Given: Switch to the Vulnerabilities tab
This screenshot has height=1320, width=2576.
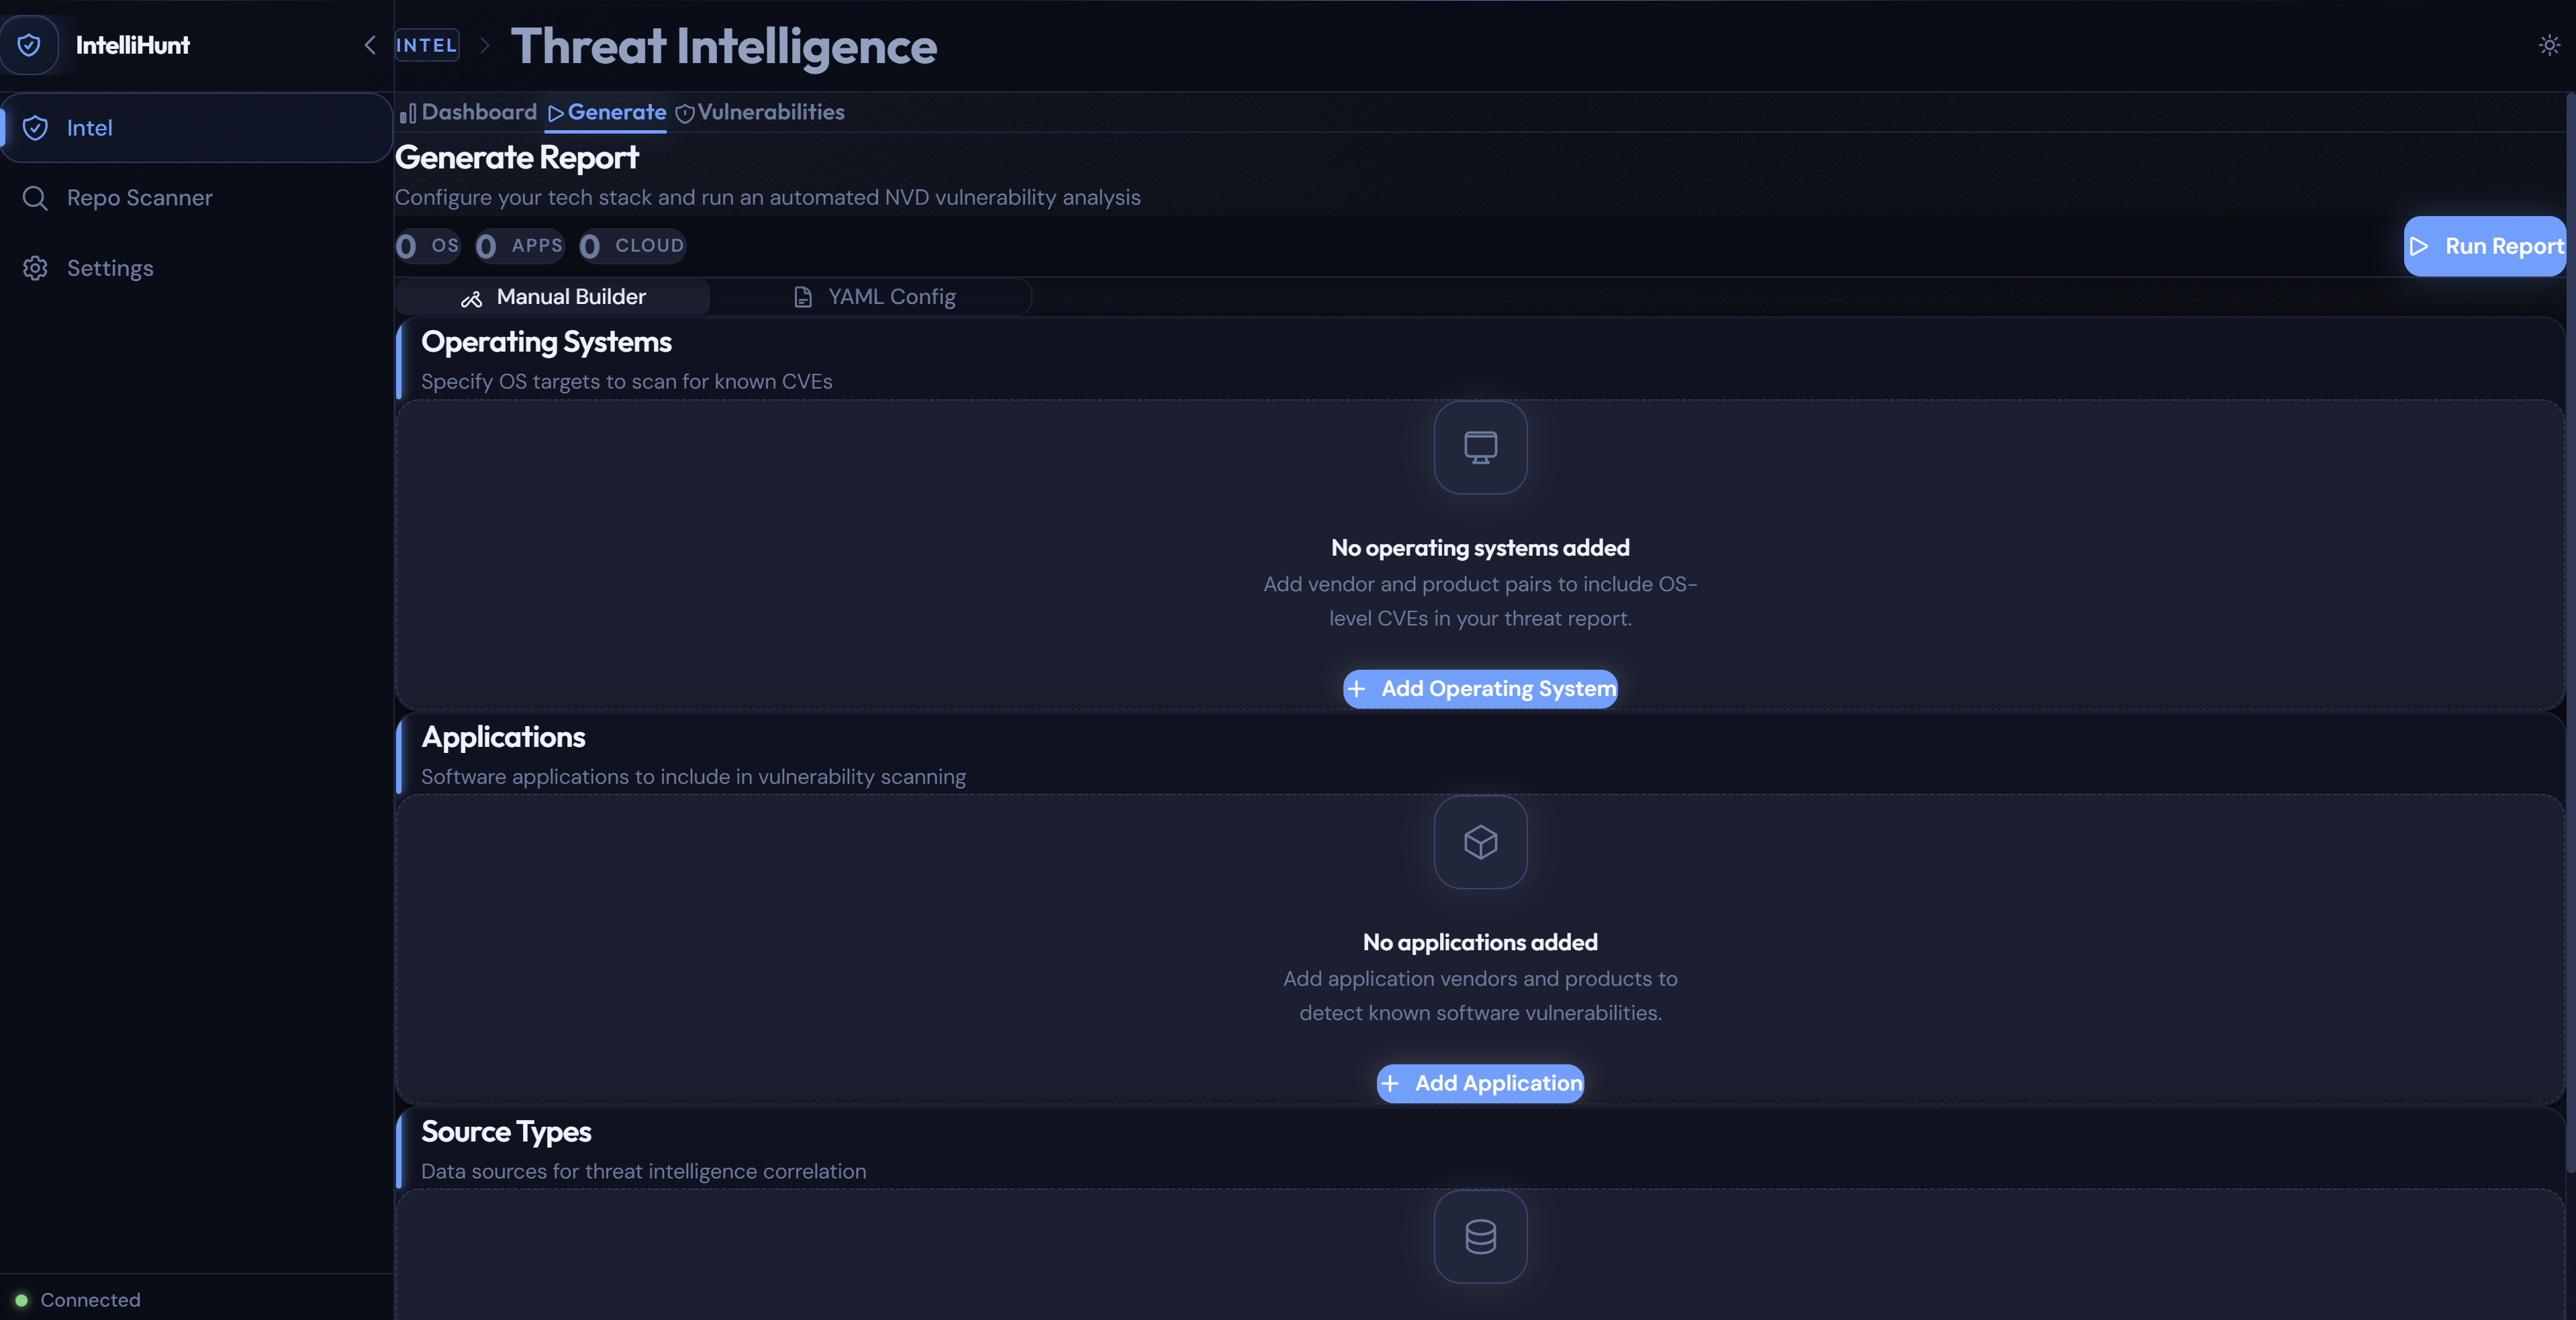Looking at the screenshot, I should coord(760,112).
